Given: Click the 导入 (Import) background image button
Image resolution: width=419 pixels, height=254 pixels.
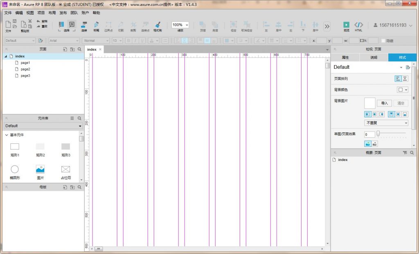Looking at the screenshot, I should pos(384,103).
